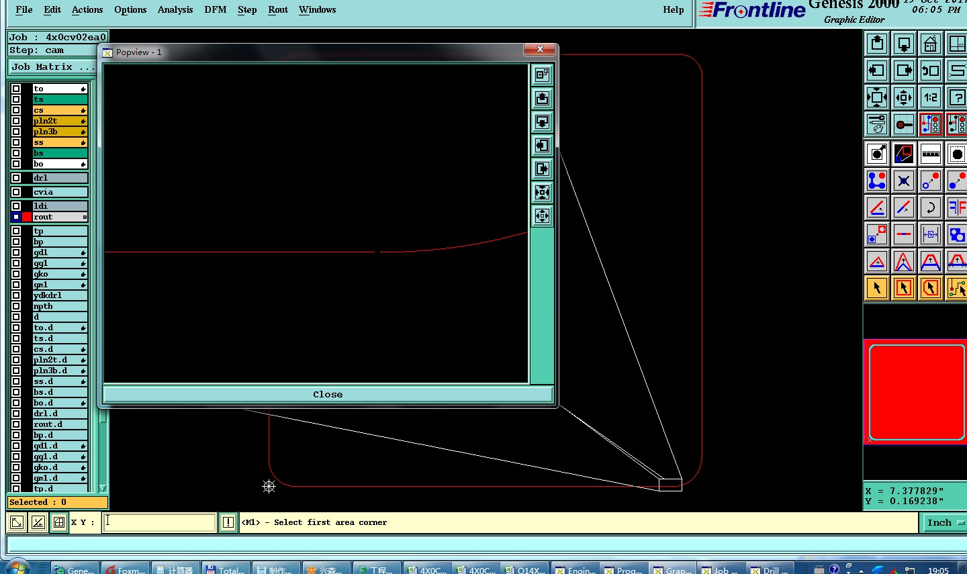Click the Popview zoom in icon
The height and width of the screenshot is (574, 967).
click(542, 193)
